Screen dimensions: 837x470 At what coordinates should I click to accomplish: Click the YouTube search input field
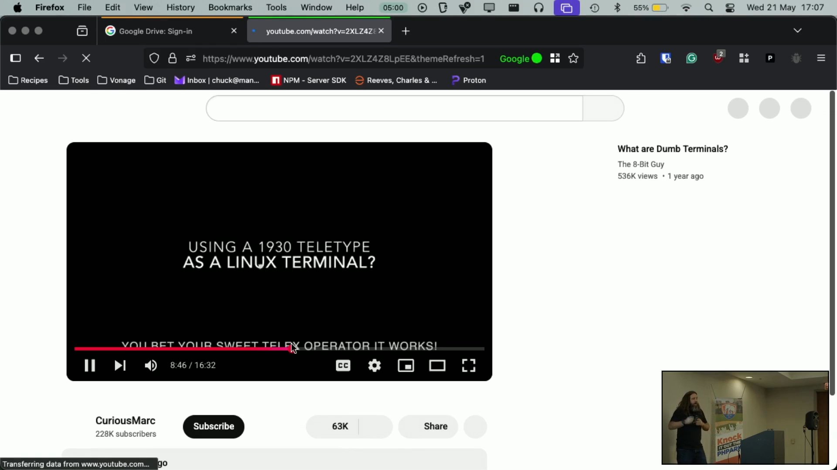[394, 108]
